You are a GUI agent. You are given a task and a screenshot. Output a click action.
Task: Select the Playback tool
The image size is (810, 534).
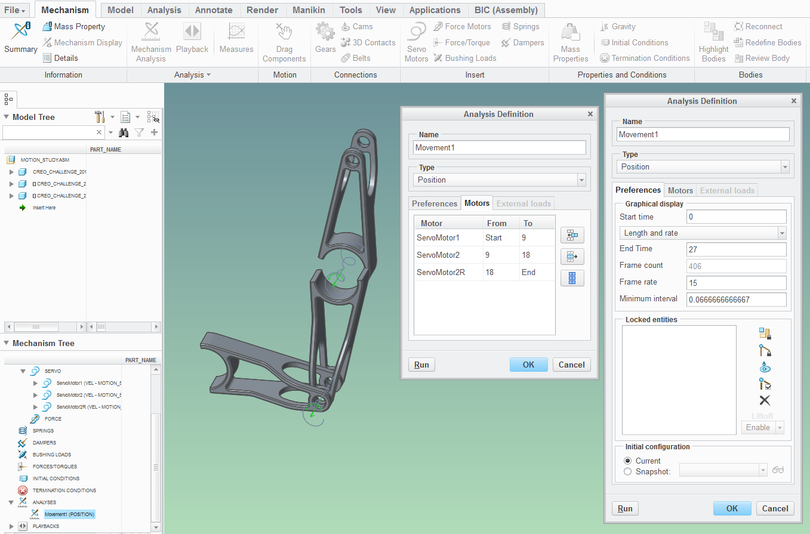tap(192, 41)
